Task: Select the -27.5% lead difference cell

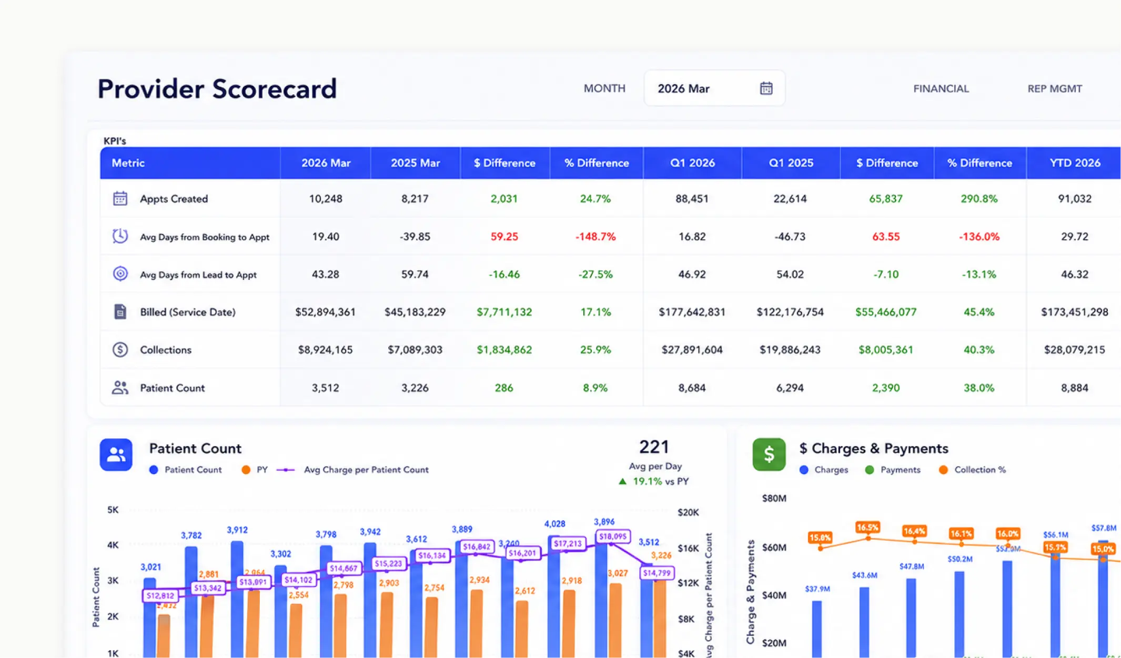Action: (x=595, y=275)
